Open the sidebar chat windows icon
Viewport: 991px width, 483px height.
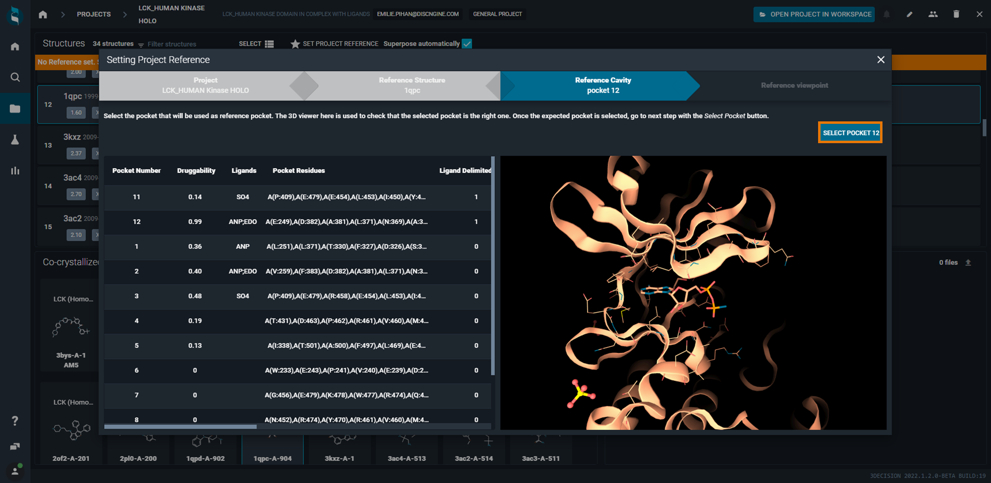pos(15,446)
